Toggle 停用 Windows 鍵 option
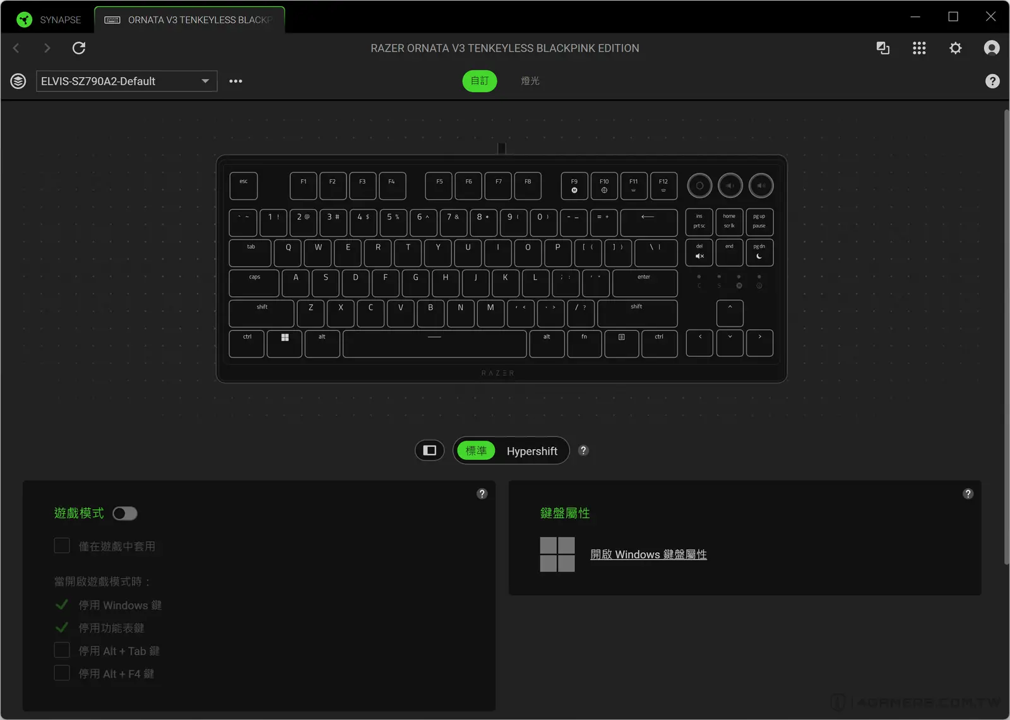Screen dimensions: 1010x720 click(x=62, y=605)
